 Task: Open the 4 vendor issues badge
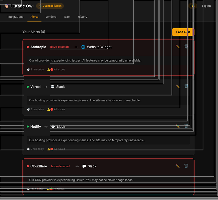[x=50, y=6]
